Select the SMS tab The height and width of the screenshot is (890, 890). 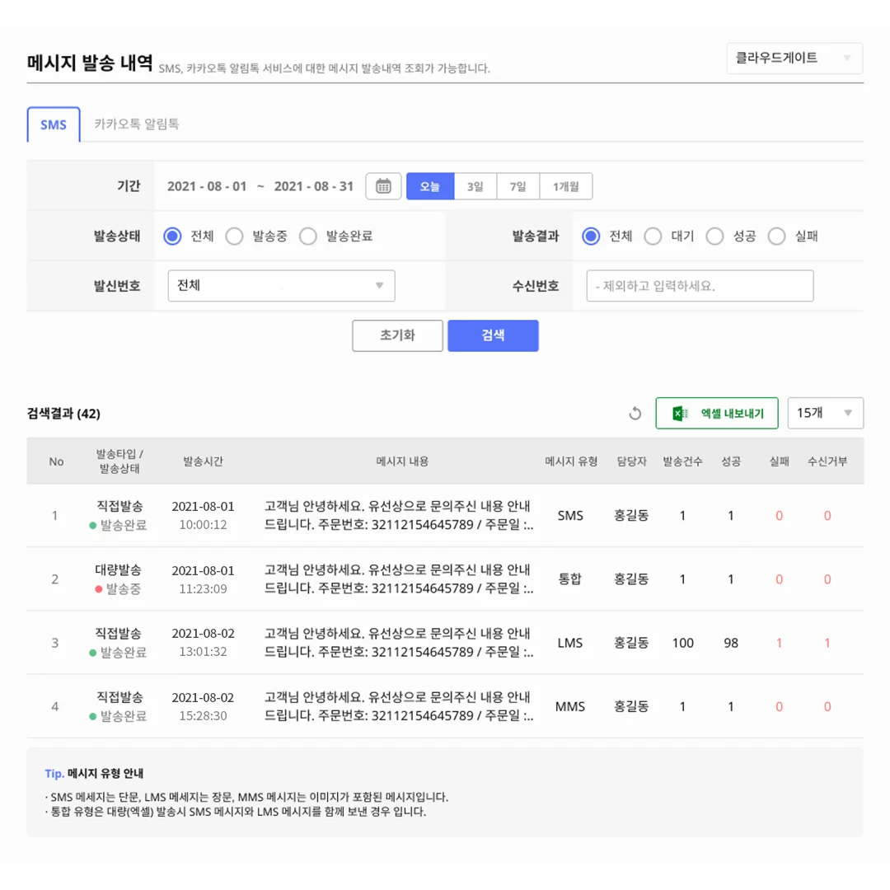click(53, 125)
